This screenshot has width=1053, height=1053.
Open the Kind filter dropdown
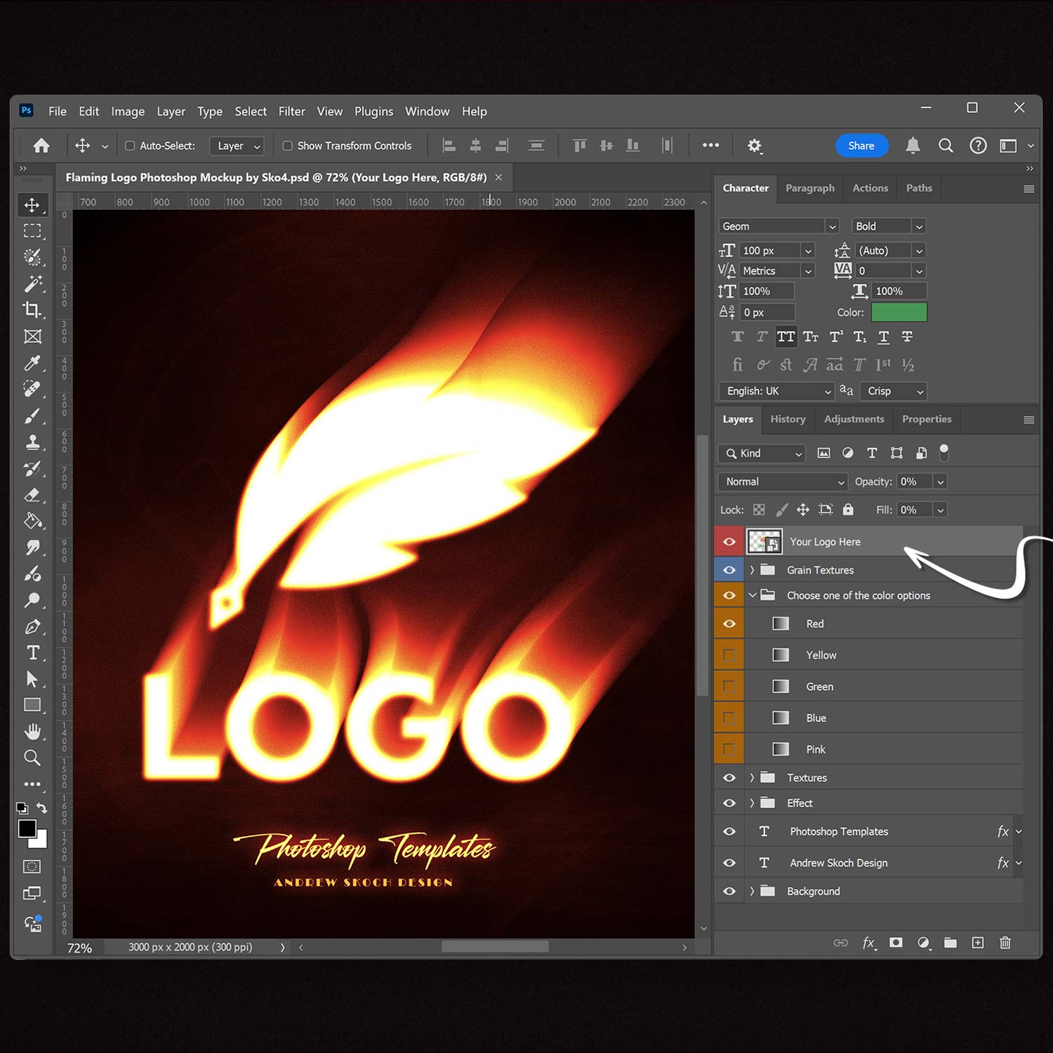pyautogui.click(x=762, y=453)
